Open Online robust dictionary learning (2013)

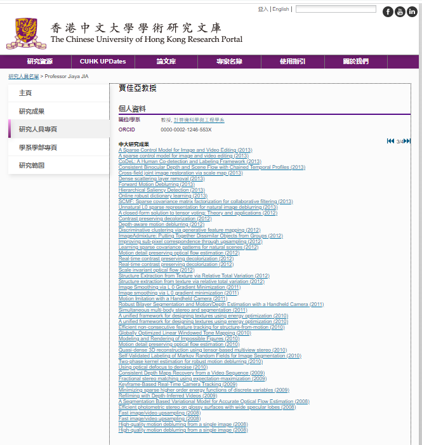pos(163,196)
